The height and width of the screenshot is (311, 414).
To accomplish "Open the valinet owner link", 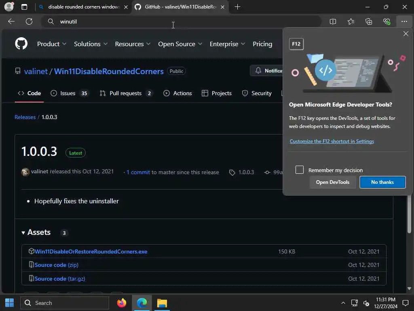I will (36, 71).
